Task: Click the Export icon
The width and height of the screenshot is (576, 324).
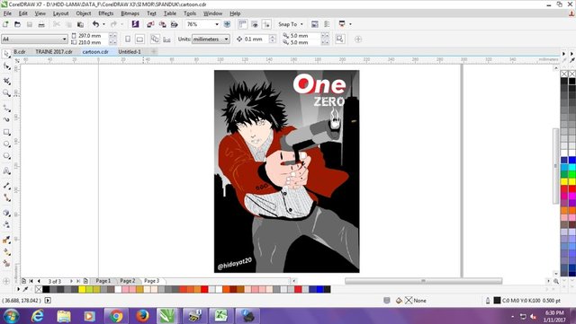Action: pos(162,24)
